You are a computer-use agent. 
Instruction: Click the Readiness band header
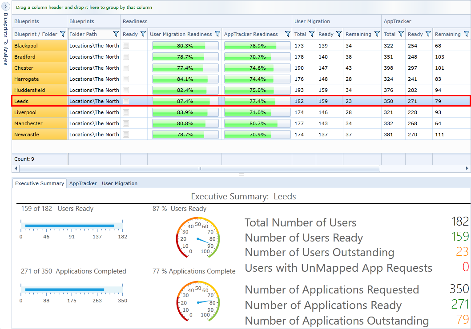coord(206,21)
